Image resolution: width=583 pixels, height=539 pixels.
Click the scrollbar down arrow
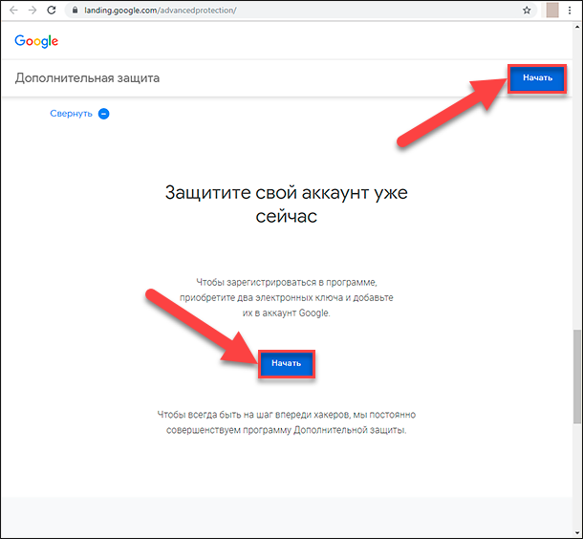click(577, 532)
